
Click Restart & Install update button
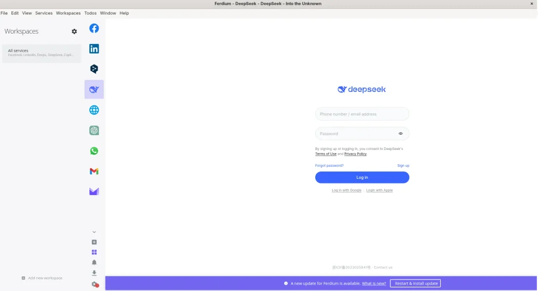[416, 284]
